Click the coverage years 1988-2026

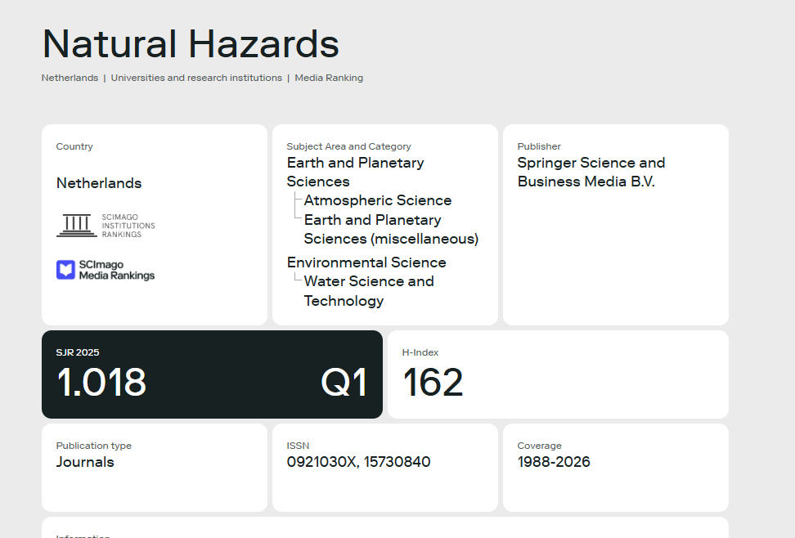(554, 462)
